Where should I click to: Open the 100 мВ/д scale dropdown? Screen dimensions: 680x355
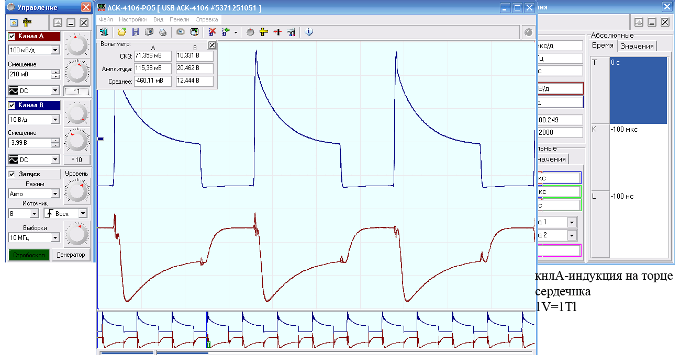pyautogui.click(x=55, y=50)
